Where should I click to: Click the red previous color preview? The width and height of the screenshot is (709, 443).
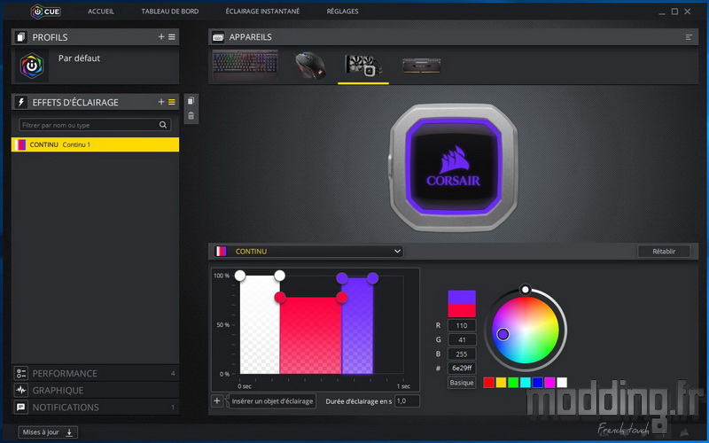click(x=462, y=311)
